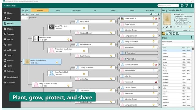
Task: Go back with the left arrow in toolbar
Action: (x=155, y=14)
